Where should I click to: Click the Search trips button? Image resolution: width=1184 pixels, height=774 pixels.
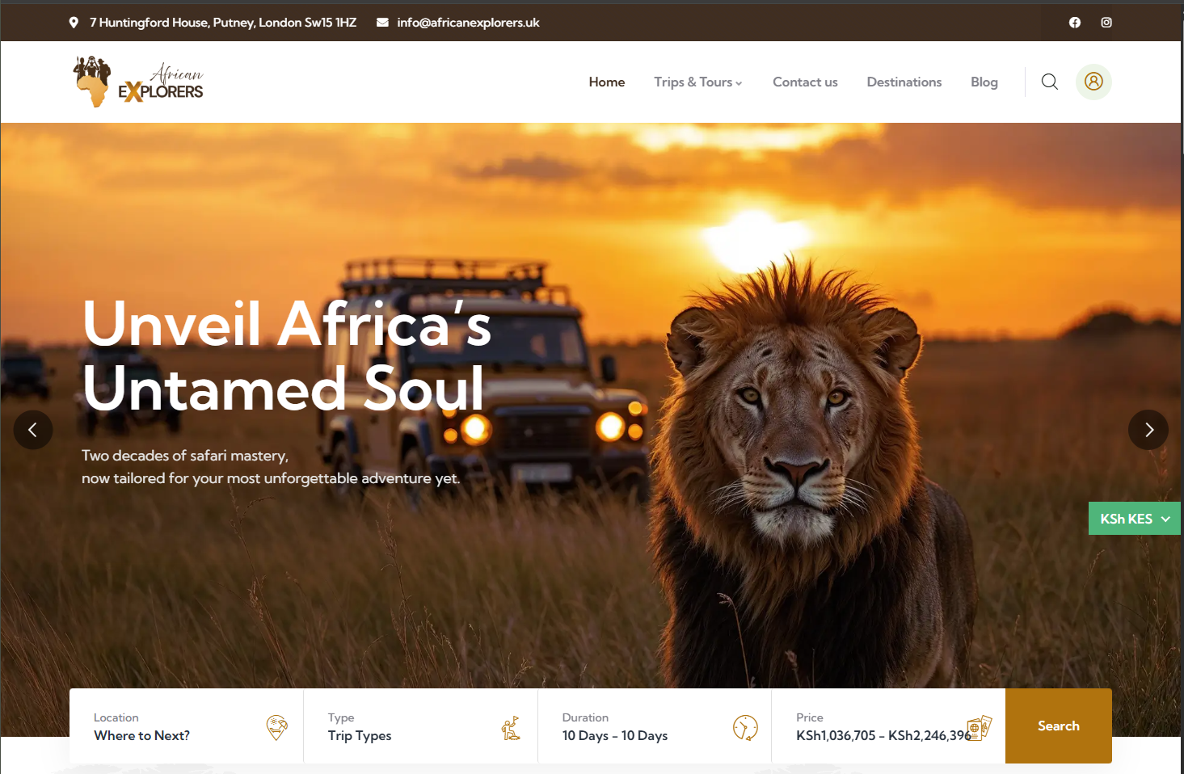tap(1059, 726)
